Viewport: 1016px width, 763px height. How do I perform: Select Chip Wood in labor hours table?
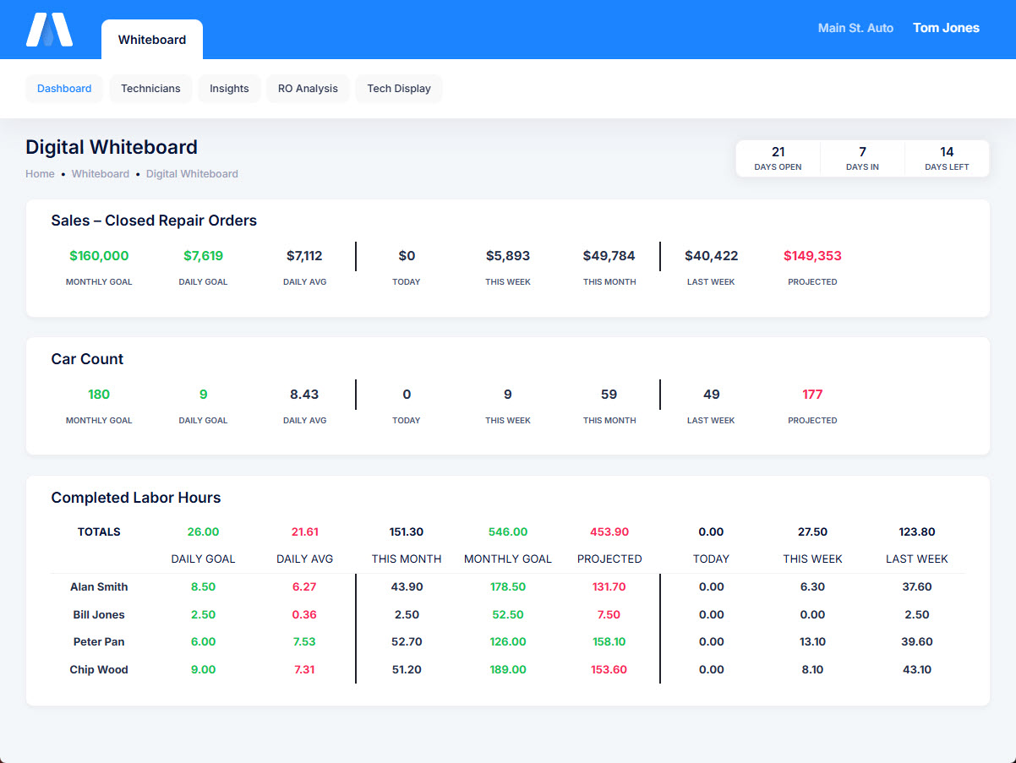coord(99,670)
